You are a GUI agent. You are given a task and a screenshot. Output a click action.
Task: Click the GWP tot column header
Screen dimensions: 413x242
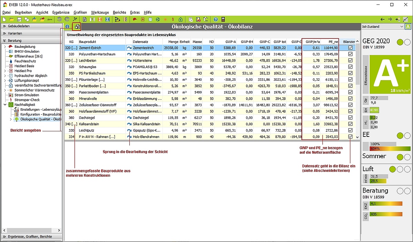click(279, 42)
